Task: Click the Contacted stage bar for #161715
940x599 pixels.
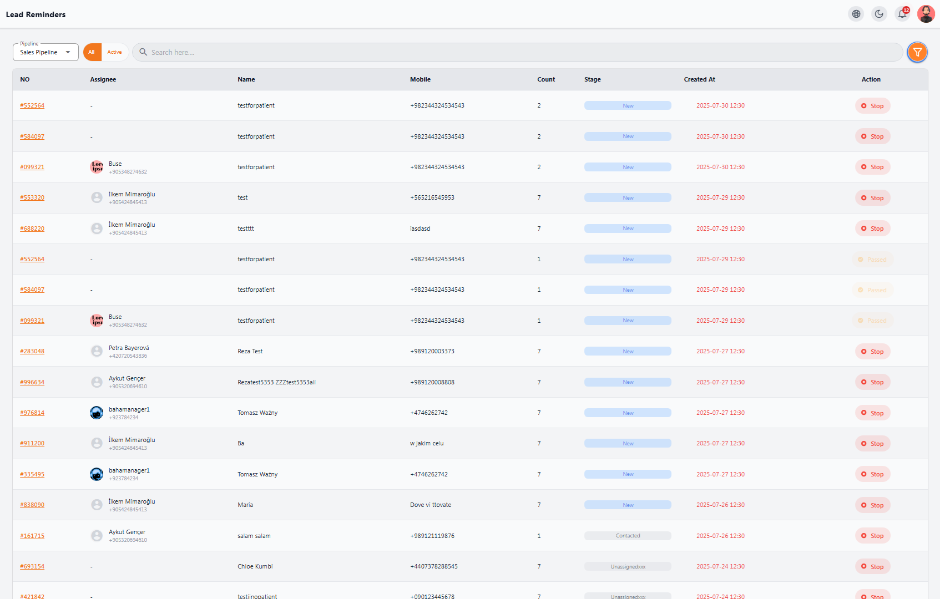Action: [628, 536]
